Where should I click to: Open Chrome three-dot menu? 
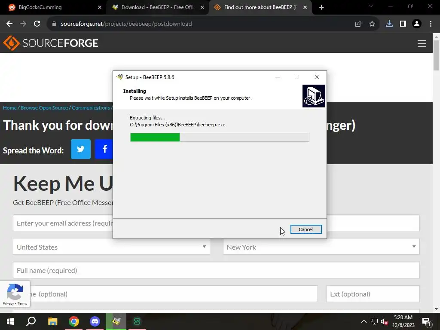pos(431,24)
